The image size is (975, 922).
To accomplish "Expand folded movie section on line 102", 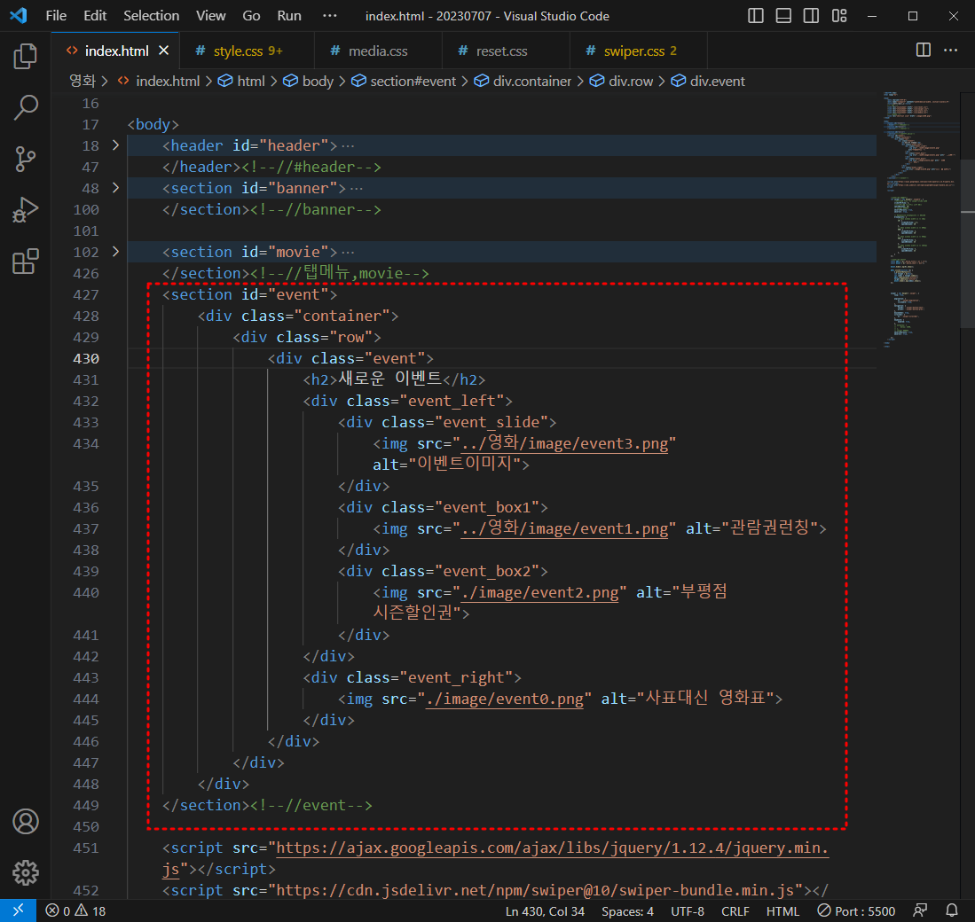I will [115, 252].
